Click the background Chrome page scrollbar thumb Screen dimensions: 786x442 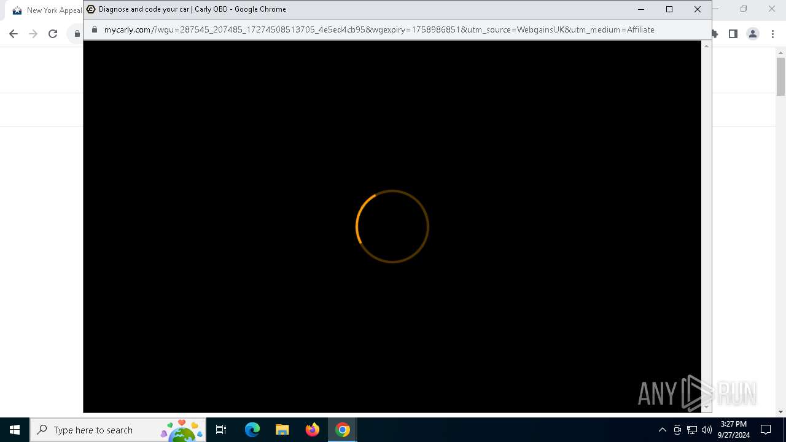(780, 77)
